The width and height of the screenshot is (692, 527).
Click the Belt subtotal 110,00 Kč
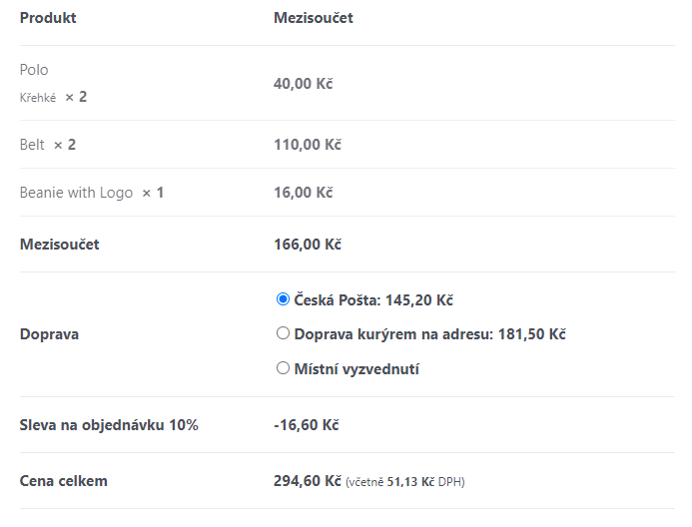coord(308,145)
